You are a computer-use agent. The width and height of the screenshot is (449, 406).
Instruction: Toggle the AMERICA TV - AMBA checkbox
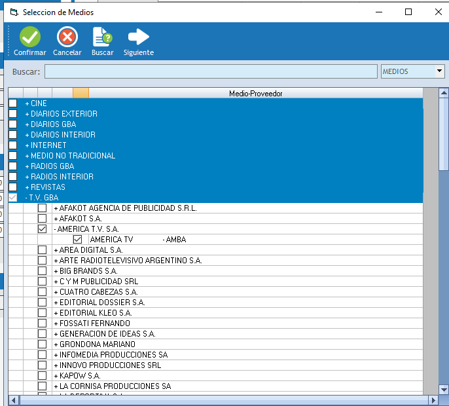(78, 240)
